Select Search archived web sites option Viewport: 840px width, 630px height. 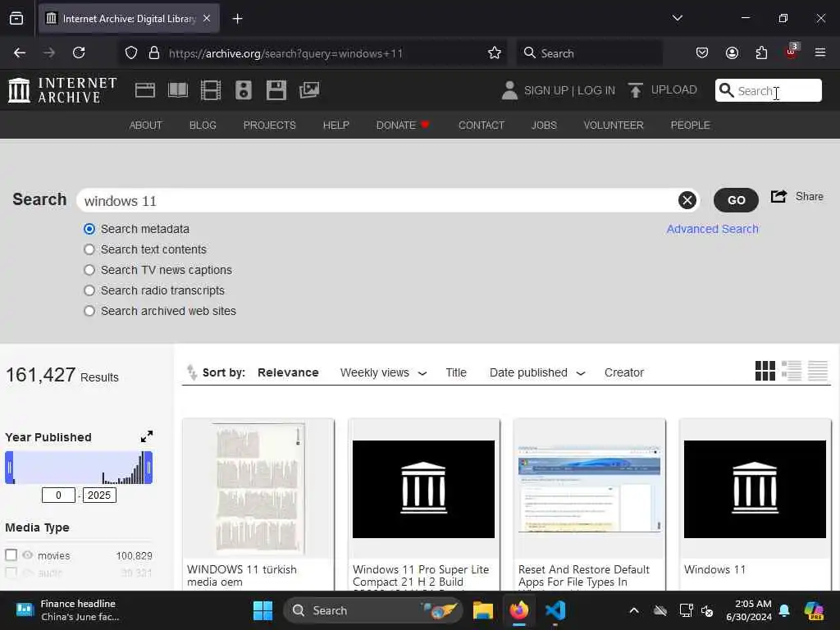pos(89,311)
